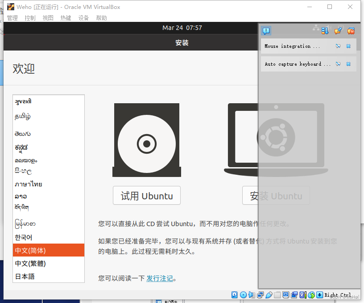Select 한국어 in the language list
This screenshot has height=303, width=364.
coord(49,237)
